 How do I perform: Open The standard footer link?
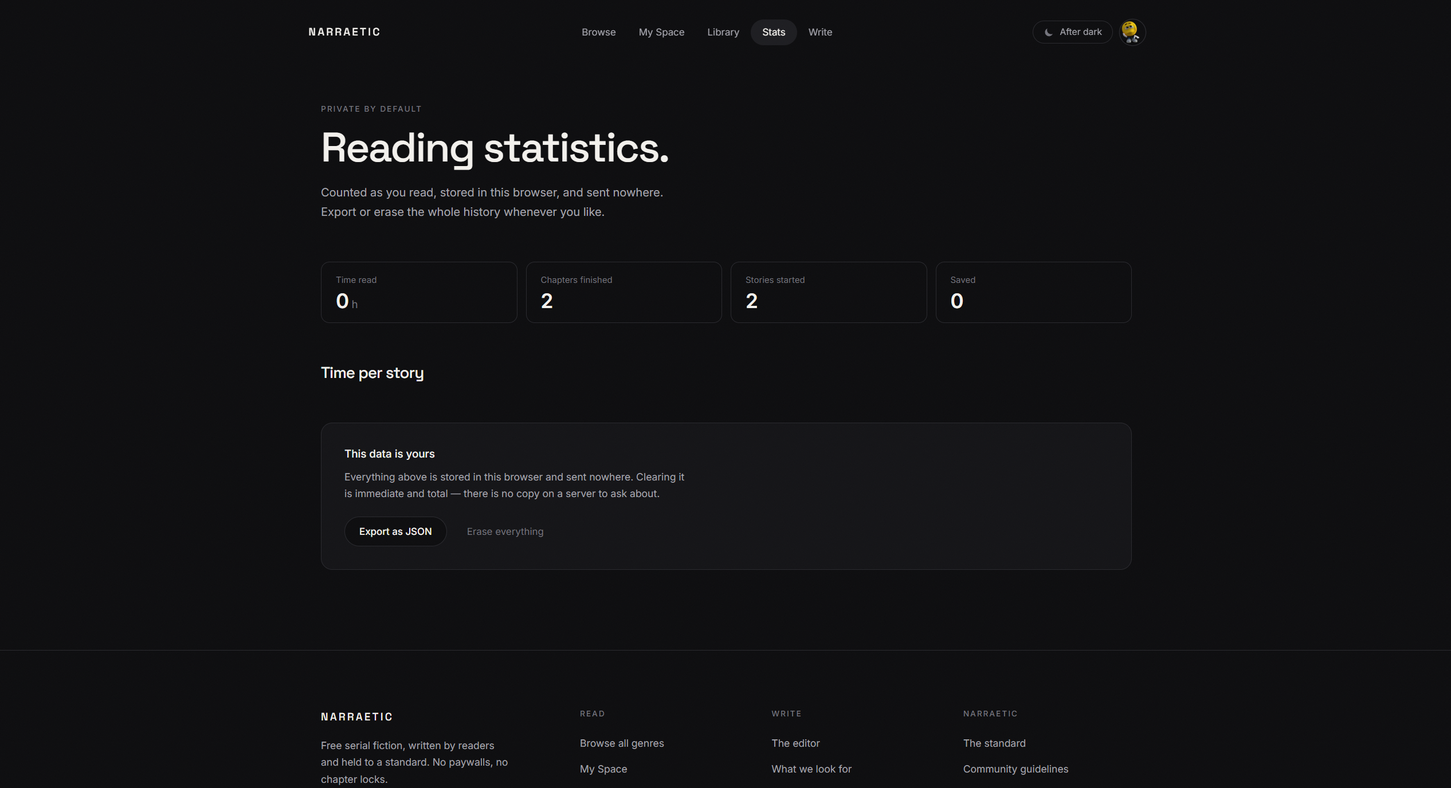(994, 743)
